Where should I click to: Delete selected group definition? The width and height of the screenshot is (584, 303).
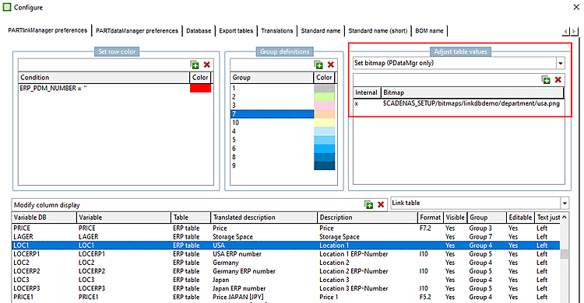pyautogui.click(x=331, y=64)
